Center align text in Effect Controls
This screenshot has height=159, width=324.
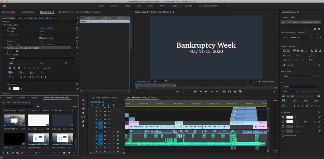coord(14,68)
